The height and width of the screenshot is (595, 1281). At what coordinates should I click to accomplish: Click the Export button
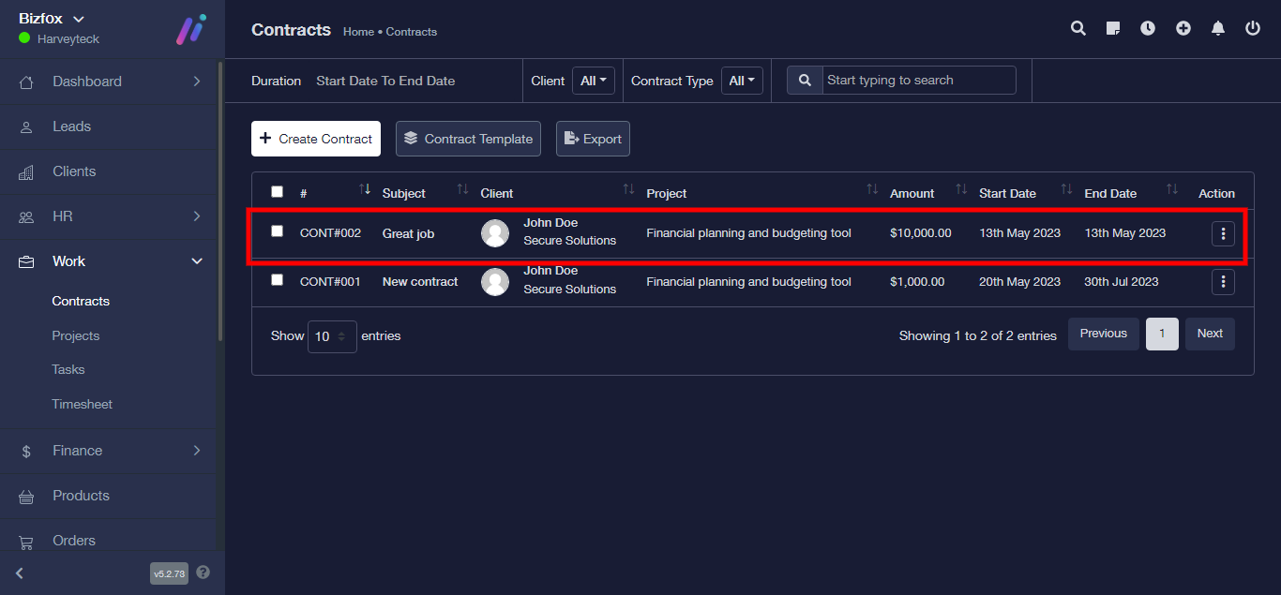coord(593,139)
